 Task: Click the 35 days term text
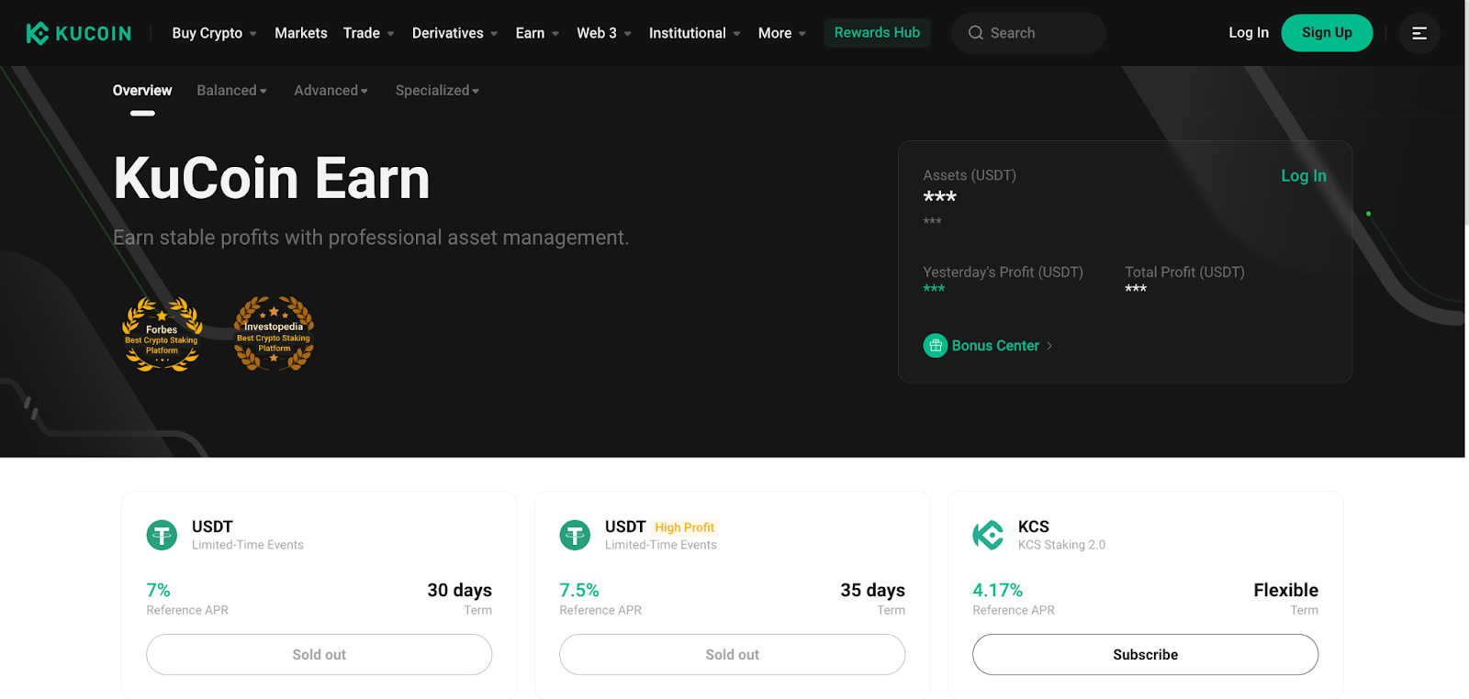pyautogui.click(x=872, y=590)
